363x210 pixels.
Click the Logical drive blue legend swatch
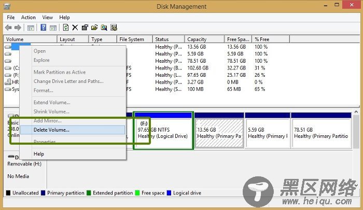pos(169,193)
